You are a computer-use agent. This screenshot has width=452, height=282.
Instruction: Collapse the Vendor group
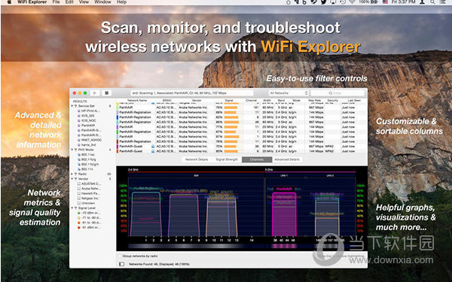click(72, 179)
